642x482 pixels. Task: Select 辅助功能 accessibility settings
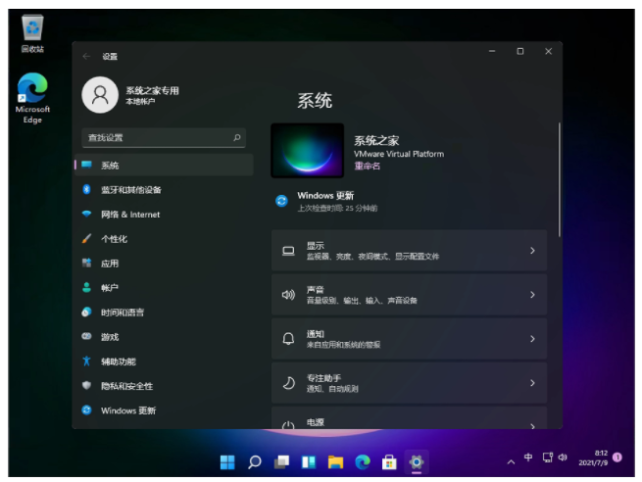pyautogui.click(x=164, y=361)
